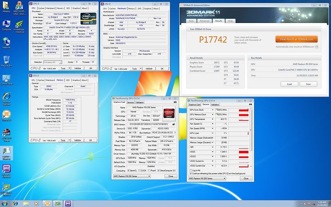Toggle the OpenCL checkbox in GPU-Z
This screenshot has width=331, height=207.
point(129,171)
